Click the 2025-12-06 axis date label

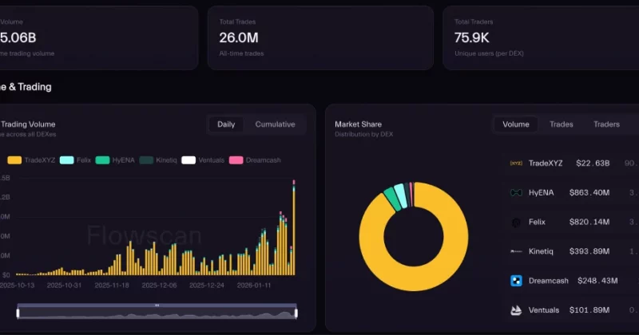(159, 286)
